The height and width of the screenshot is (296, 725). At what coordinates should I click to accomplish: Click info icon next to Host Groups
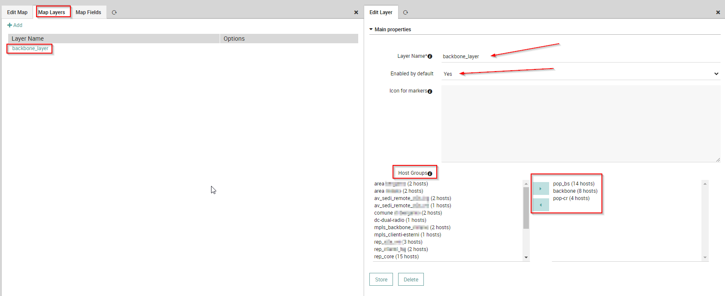point(430,173)
